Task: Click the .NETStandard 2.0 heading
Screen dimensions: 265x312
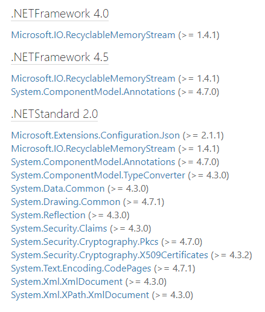Action: click(54, 114)
